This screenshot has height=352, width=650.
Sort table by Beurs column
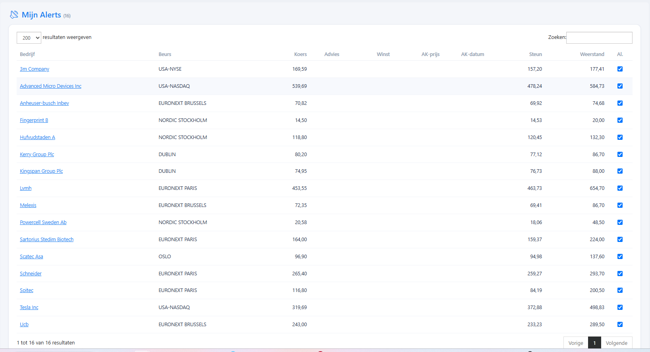165,54
